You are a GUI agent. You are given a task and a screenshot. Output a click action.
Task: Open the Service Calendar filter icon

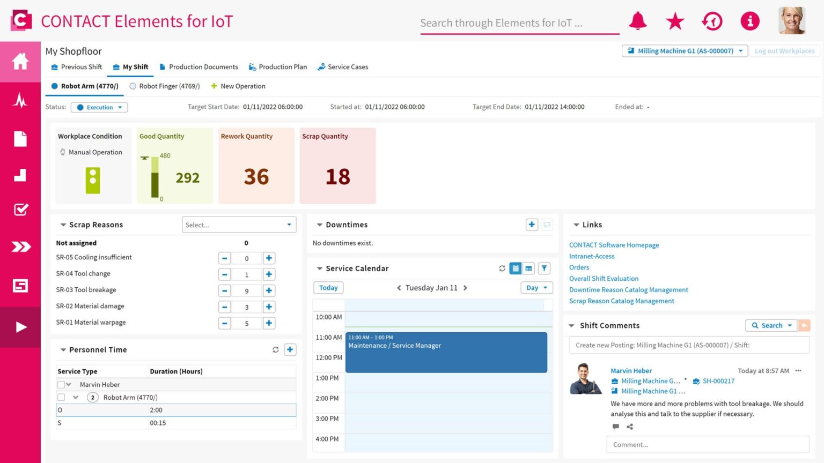[x=544, y=268]
